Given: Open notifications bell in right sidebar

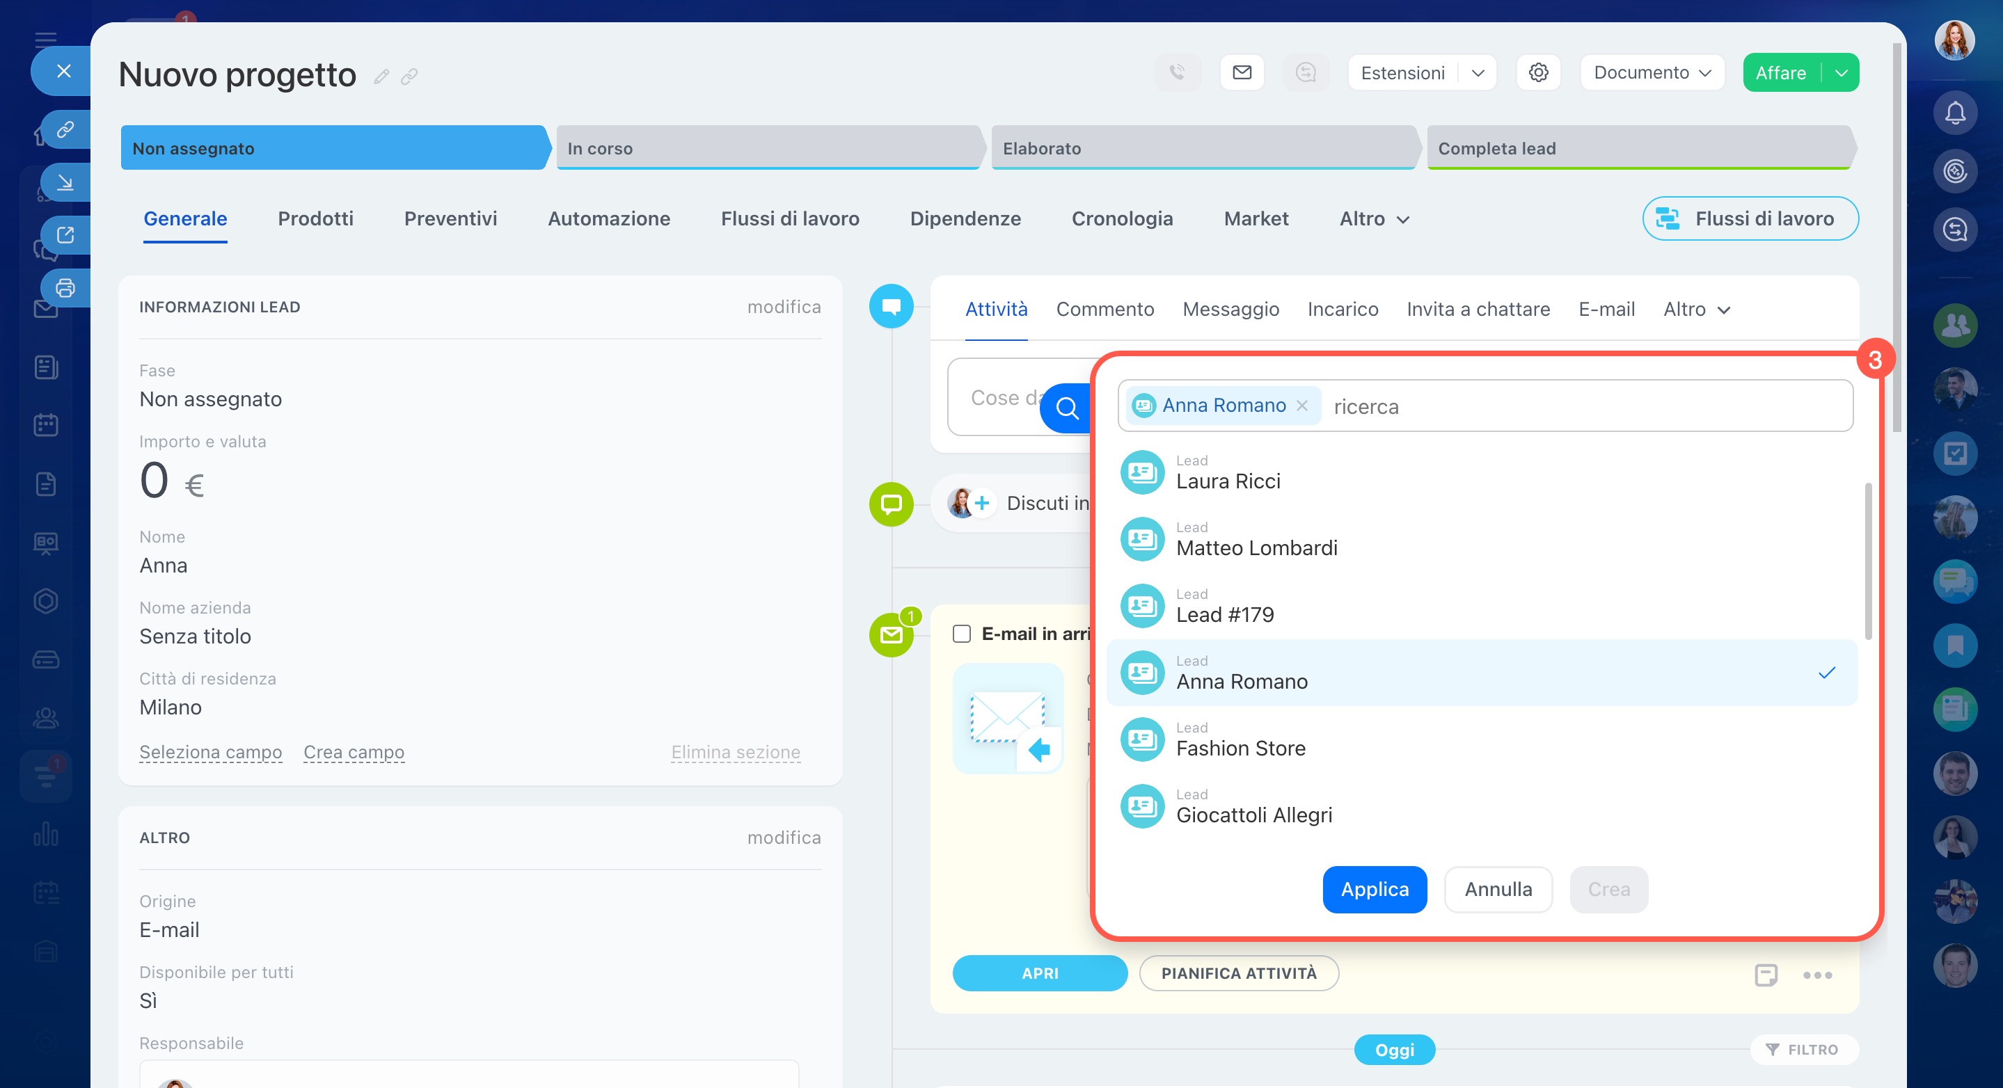Looking at the screenshot, I should [1955, 113].
